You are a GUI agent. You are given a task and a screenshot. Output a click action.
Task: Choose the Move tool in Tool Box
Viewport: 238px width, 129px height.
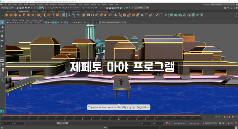[2, 36]
